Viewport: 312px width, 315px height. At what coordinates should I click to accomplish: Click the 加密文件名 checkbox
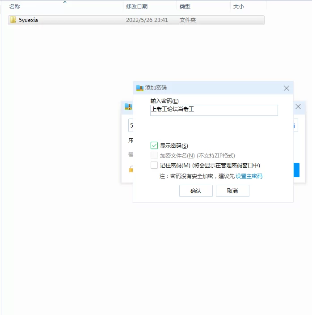point(154,155)
